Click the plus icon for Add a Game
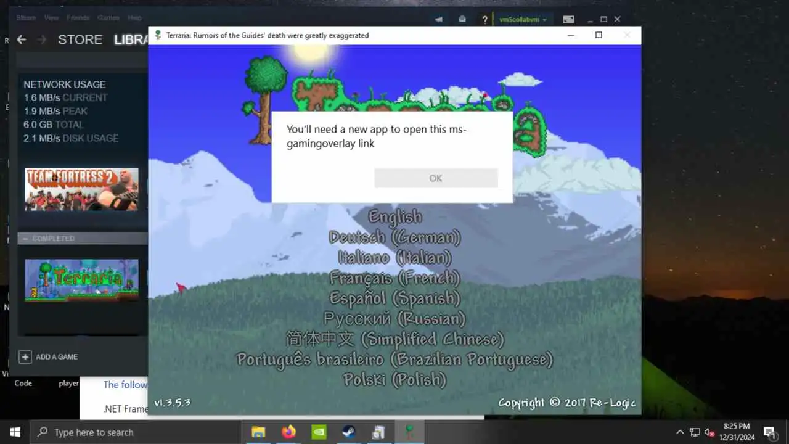This screenshot has height=444, width=789. [25, 356]
